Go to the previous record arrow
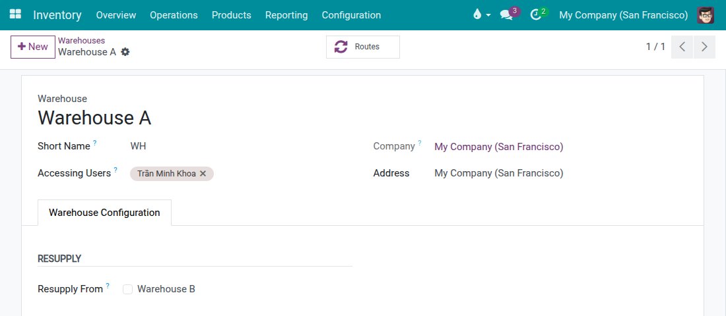Viewport: 726px width, 316px height. click(682, 47)
